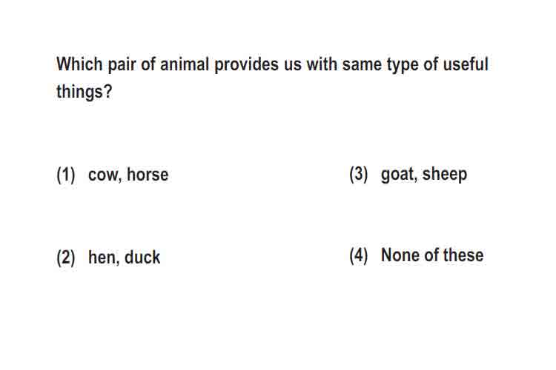556x370 pixels.
Task: Click the word "Which" in the question
Action: click(x=80, y=64)
